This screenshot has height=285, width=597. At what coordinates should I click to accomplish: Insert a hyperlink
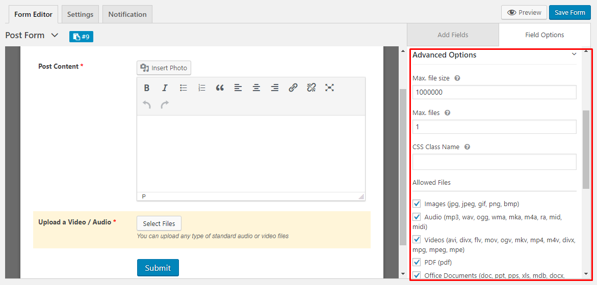(x=293, y=88)
